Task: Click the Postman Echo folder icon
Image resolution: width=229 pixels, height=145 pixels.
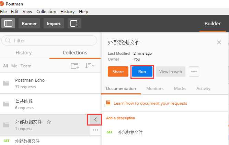Action: point(6,83)
